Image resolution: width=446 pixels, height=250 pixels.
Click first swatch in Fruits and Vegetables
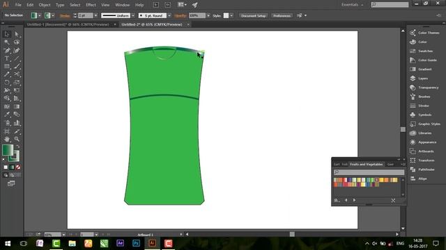click(336, 180)
